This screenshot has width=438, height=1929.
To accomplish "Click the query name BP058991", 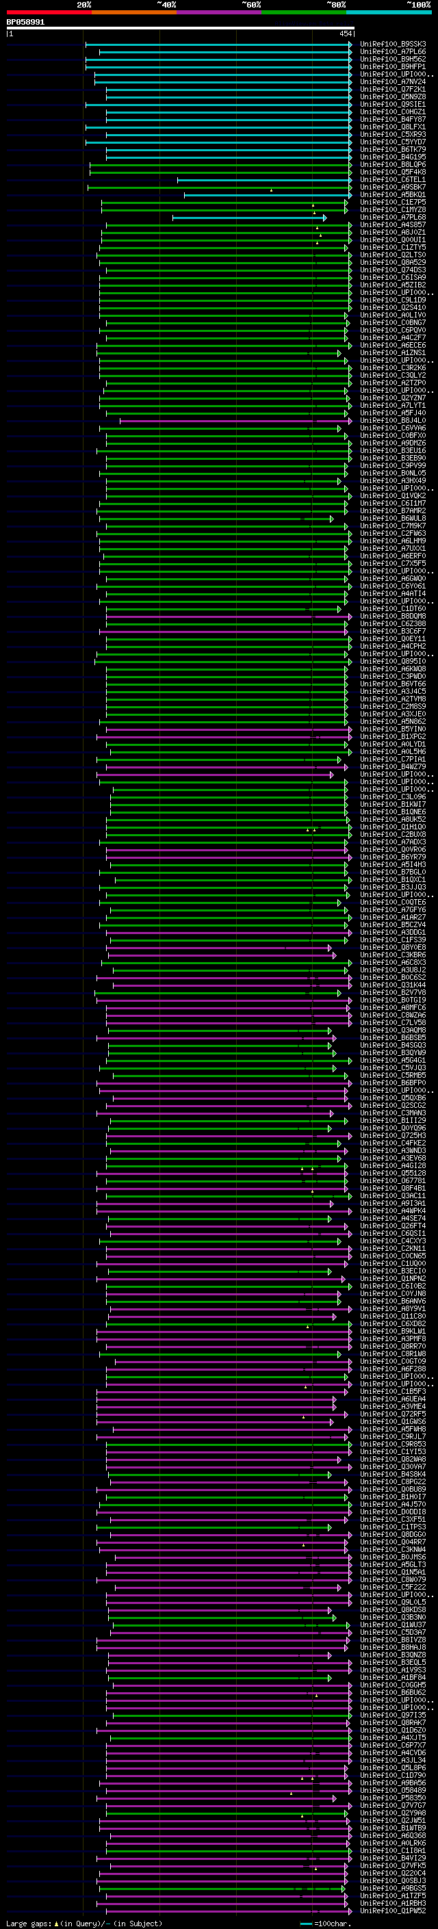I will [x=25, y=23].
